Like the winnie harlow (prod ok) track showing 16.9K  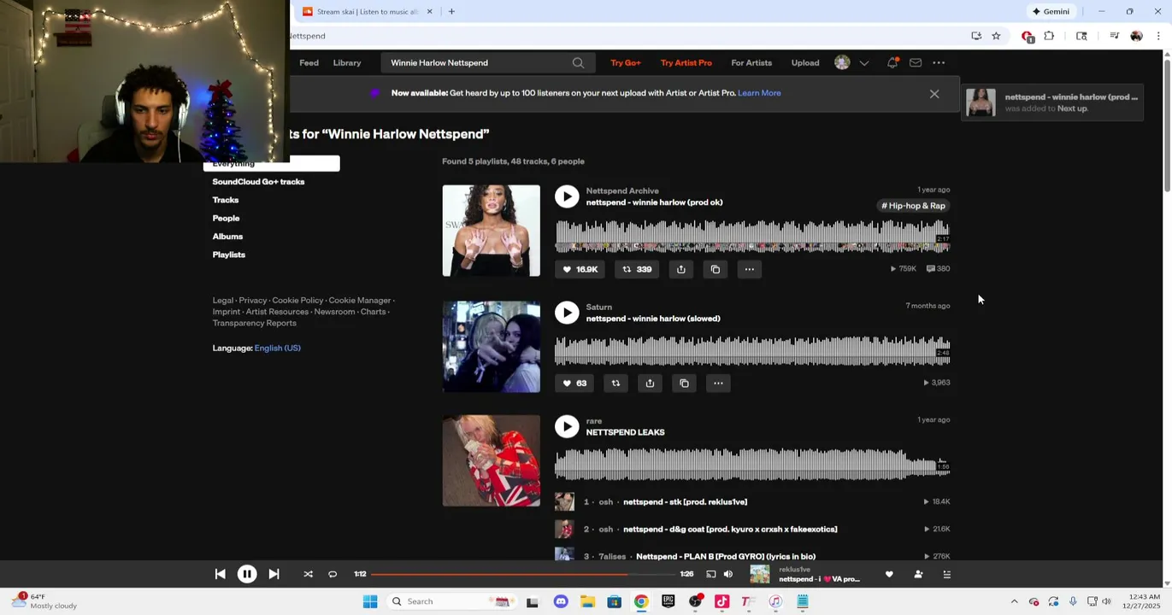(x=580, y=269)
